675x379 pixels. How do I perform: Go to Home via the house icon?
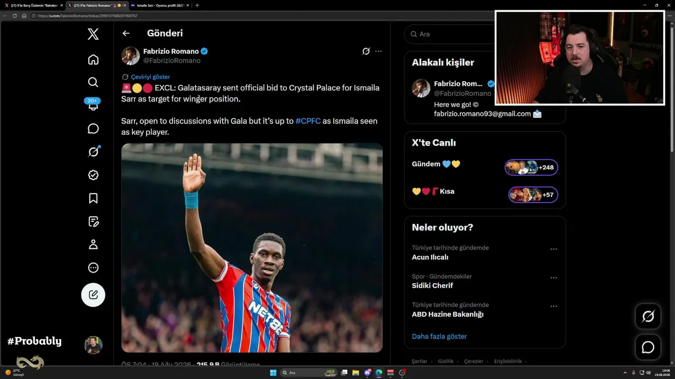93,59
